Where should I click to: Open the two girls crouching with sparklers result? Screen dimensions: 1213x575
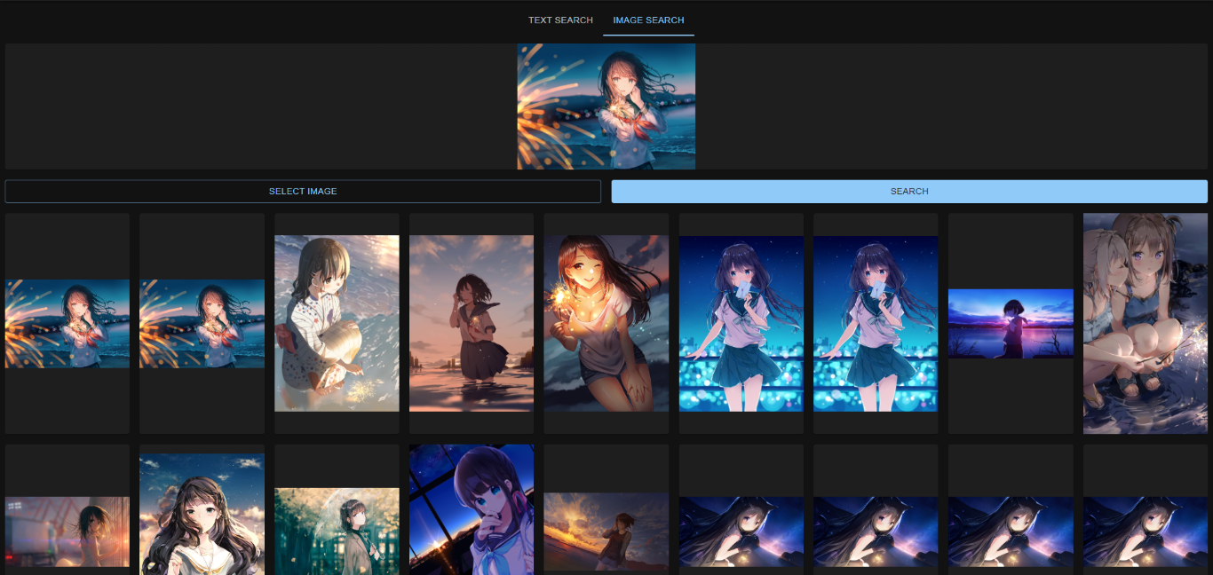point(1146,323)
